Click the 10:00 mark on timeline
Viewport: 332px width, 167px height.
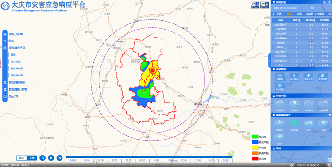click(156, 161)
